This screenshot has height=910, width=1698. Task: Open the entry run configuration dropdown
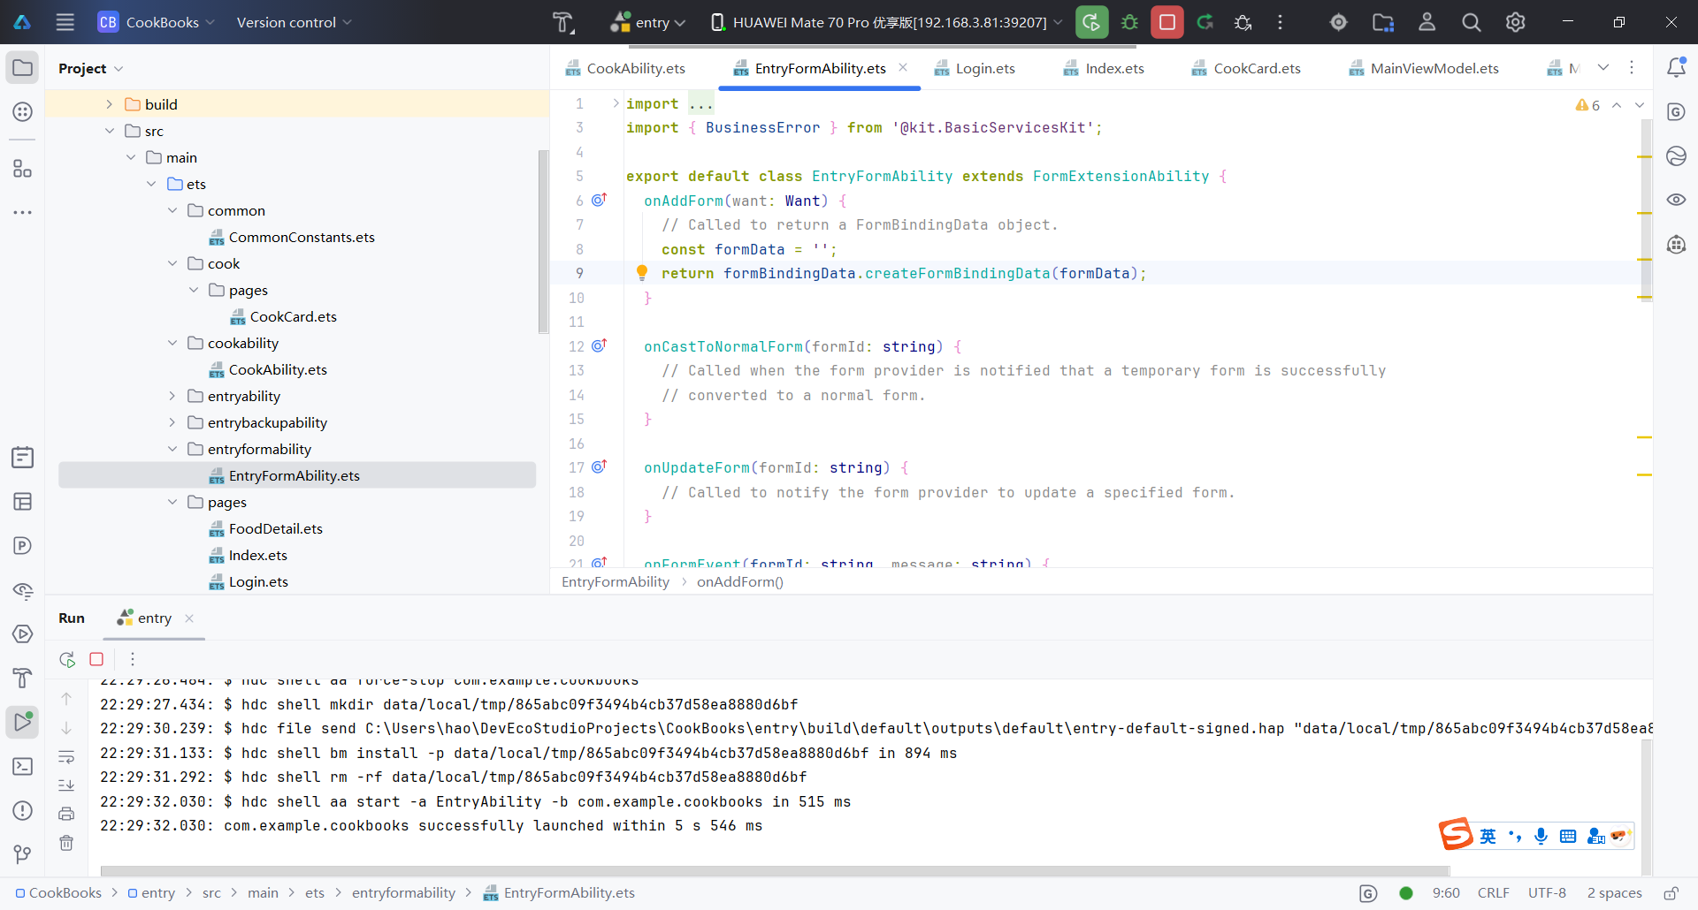(x=648, y=22)
